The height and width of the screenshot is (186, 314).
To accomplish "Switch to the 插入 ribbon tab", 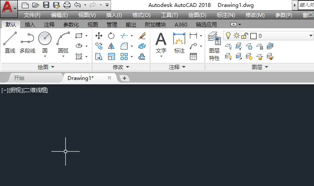I will [x=30, y=25].
